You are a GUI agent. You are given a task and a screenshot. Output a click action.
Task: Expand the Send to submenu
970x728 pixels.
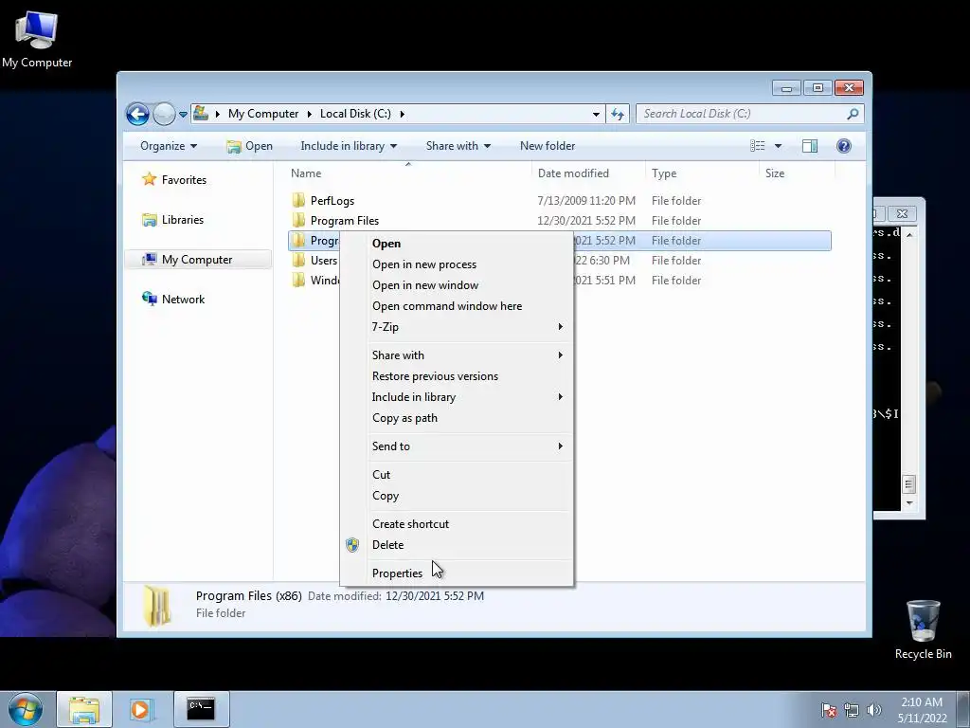(x=457, y=446)
